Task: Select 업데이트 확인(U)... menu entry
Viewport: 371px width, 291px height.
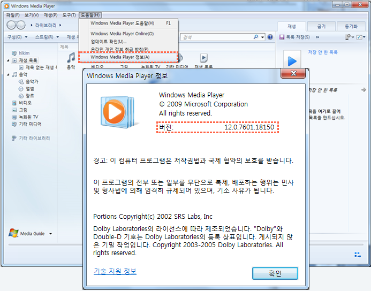Action: pos(128,42)
